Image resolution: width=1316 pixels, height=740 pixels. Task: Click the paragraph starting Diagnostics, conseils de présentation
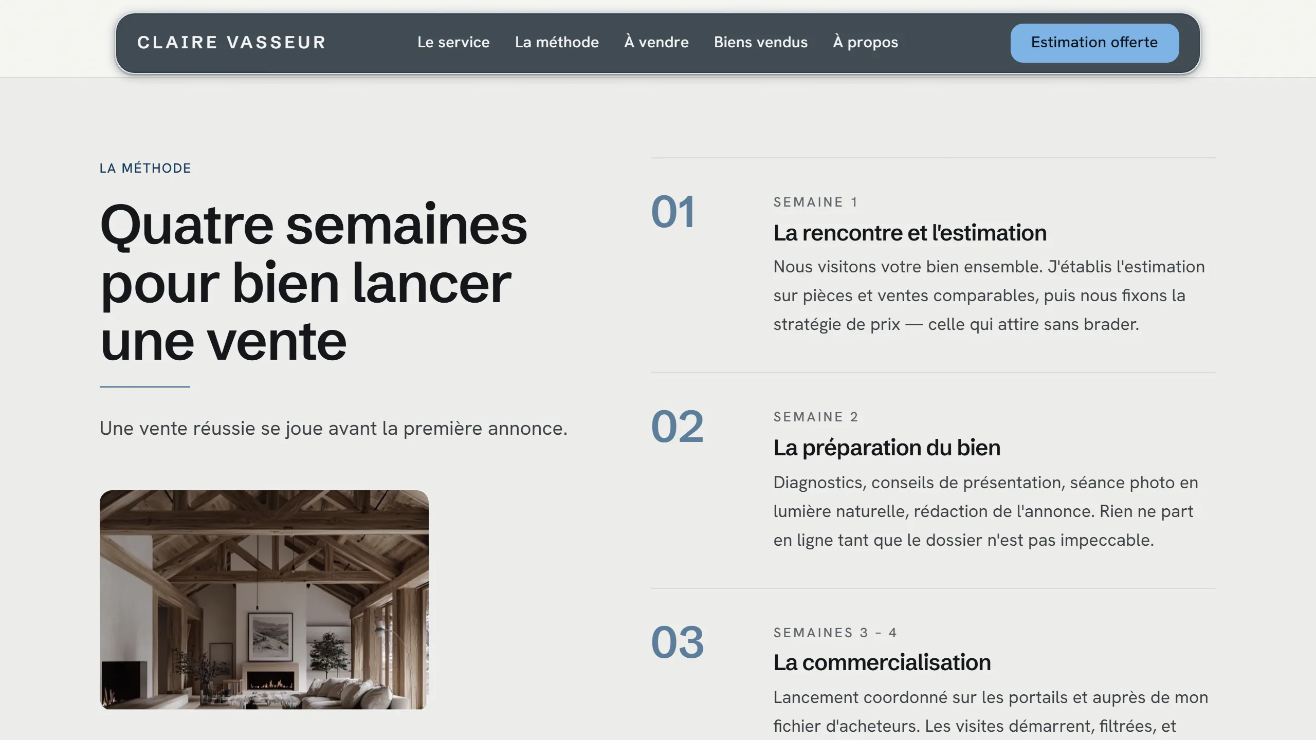tap(986, 511)
